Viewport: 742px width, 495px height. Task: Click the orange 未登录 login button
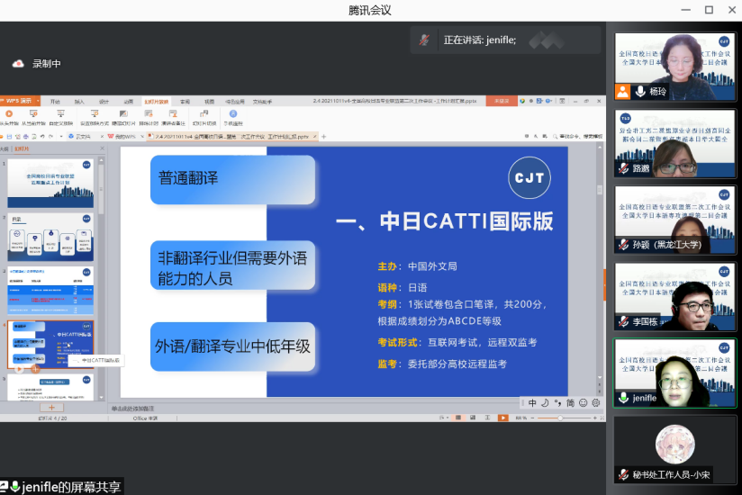pos(502,101)
